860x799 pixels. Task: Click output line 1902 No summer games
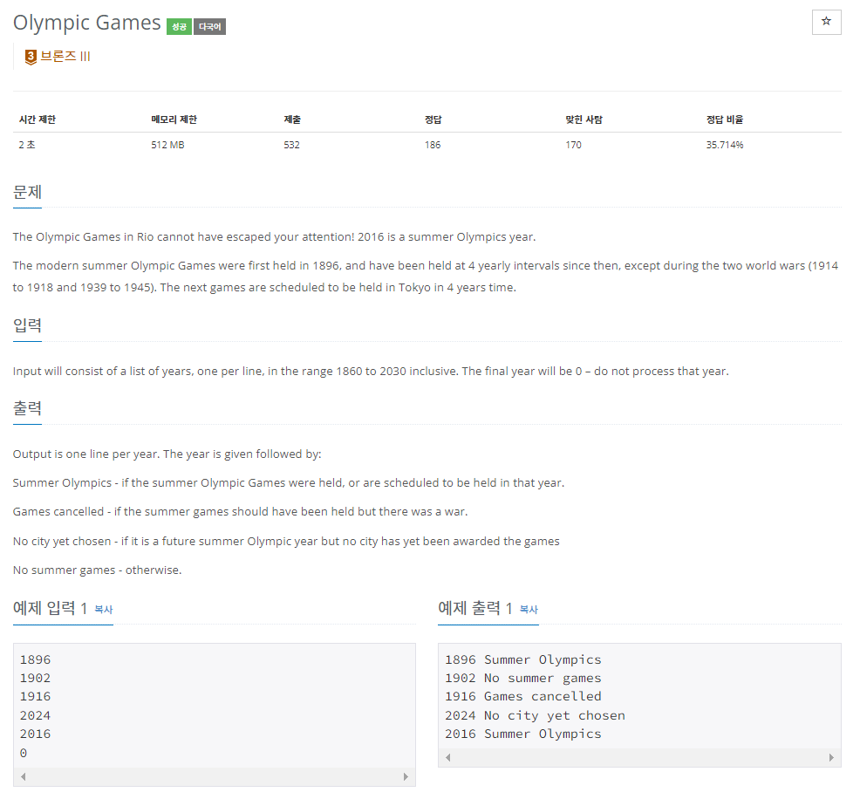(523, 679)
